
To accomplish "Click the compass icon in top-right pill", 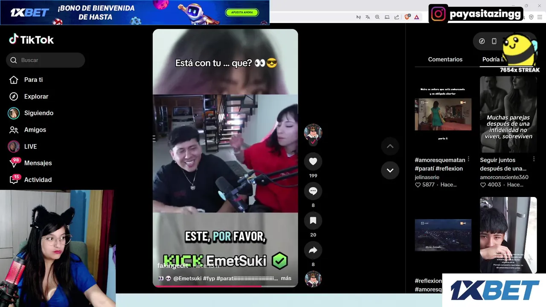I will click(482, 41).
